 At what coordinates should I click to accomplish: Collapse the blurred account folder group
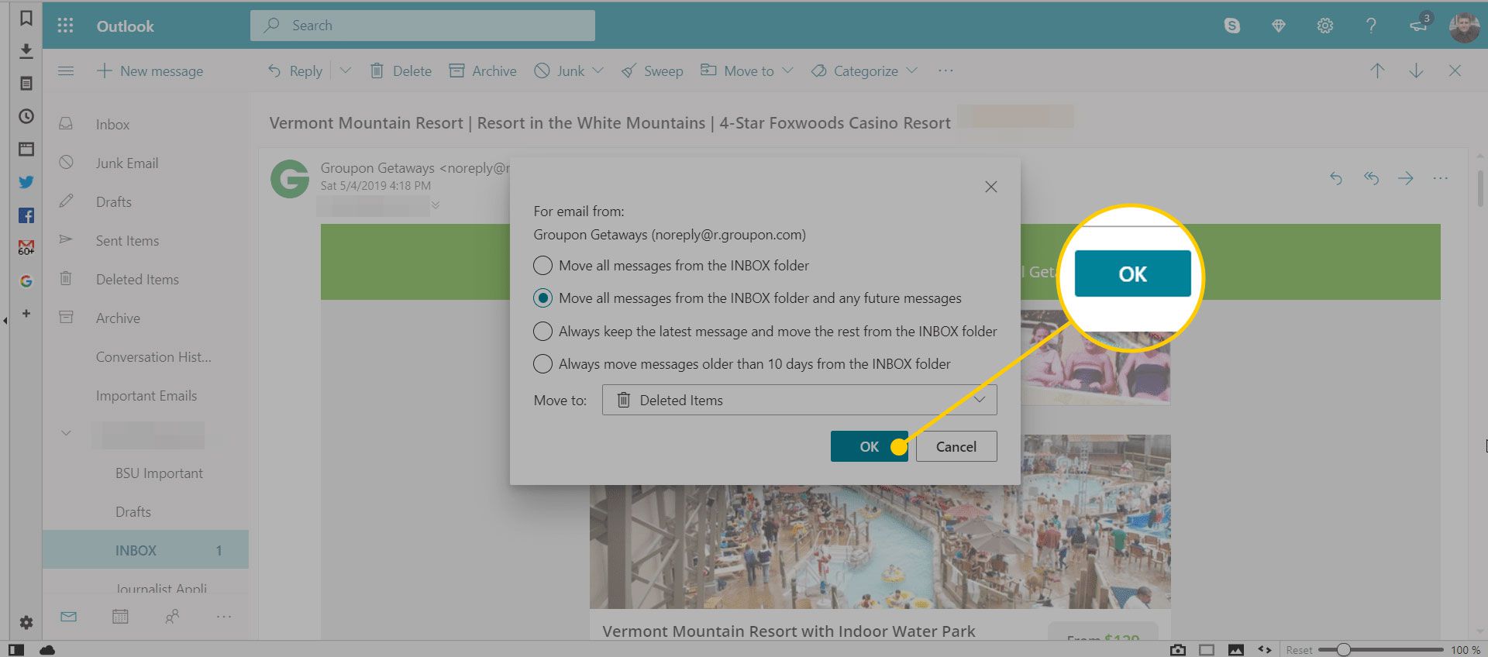pos(66,433)
